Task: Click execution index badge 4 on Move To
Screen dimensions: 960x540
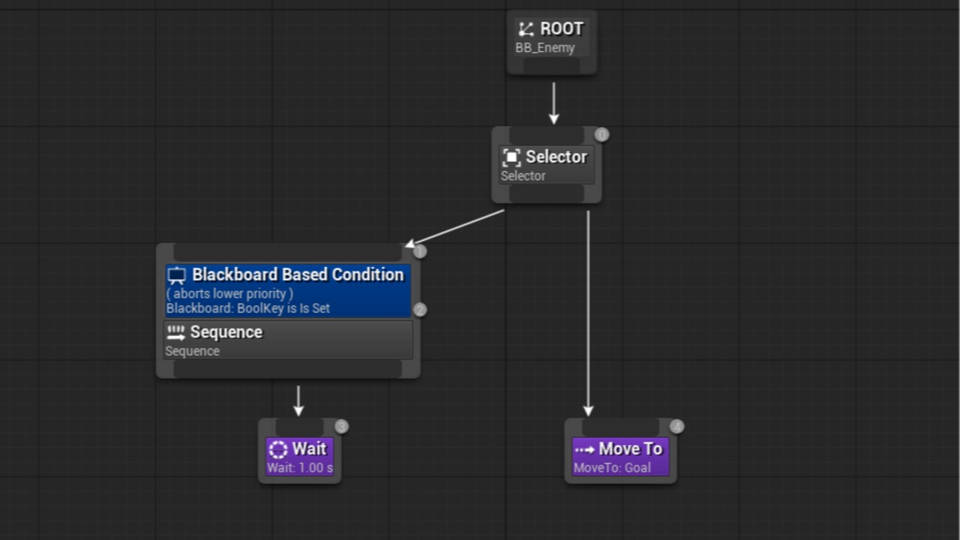Action: 676,427
